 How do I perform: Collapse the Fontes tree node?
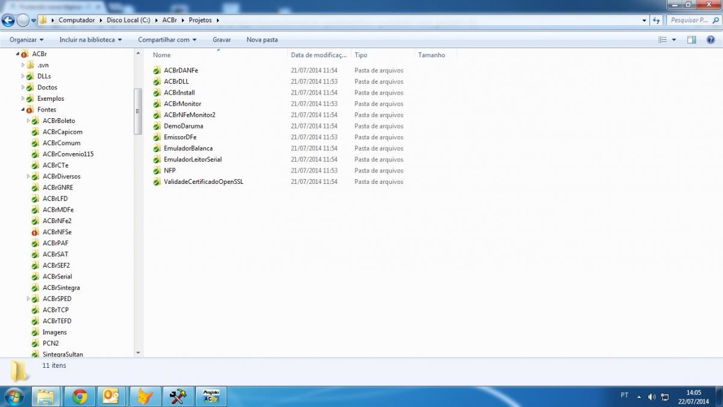pyautogui.click(x=23, y=110)
